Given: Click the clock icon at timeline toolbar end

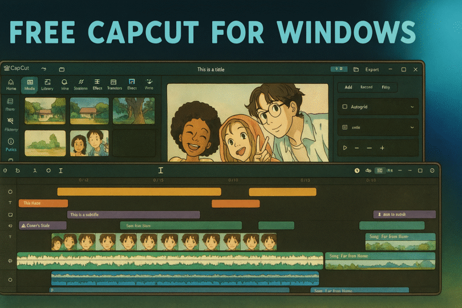Looking at the screenshot, I should coord(432,171).
